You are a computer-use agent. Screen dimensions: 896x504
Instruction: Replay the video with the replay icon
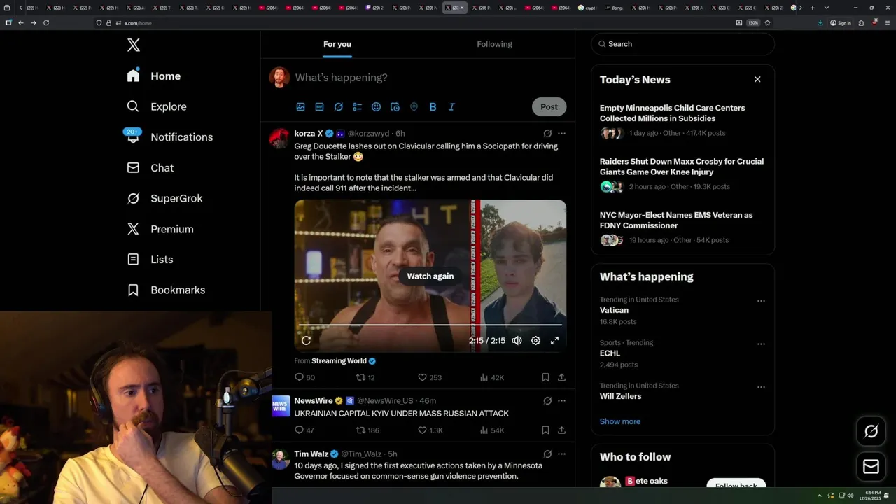[306, 341]
